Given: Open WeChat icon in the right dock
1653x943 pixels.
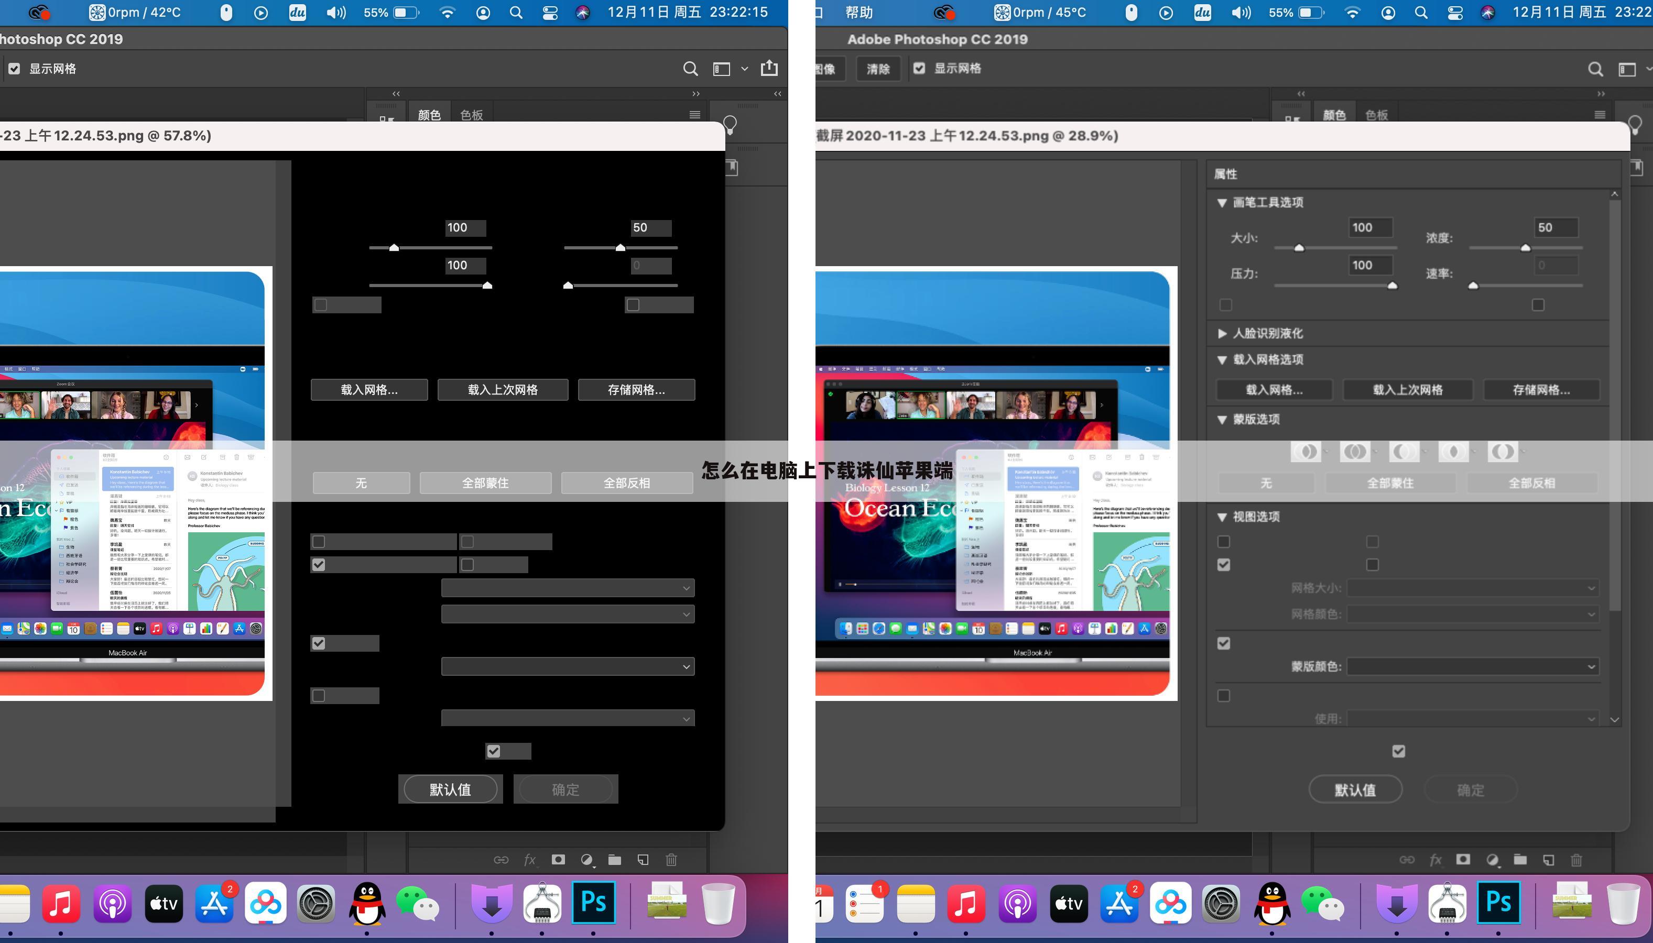Looking at the screenshot, I should pyautogui.click(x=1323, y=903).
